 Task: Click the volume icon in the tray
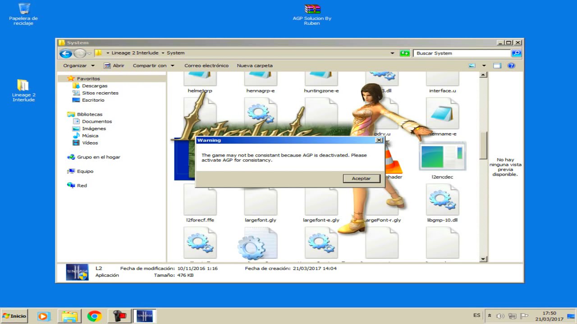(500, 316)
